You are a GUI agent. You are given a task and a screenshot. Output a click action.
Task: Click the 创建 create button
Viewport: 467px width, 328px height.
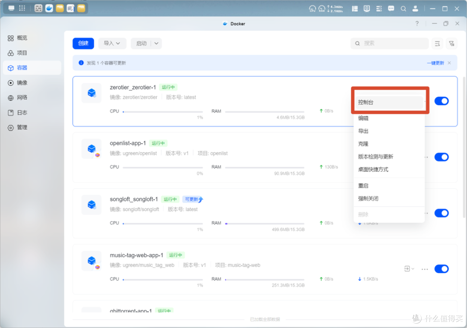83,44
